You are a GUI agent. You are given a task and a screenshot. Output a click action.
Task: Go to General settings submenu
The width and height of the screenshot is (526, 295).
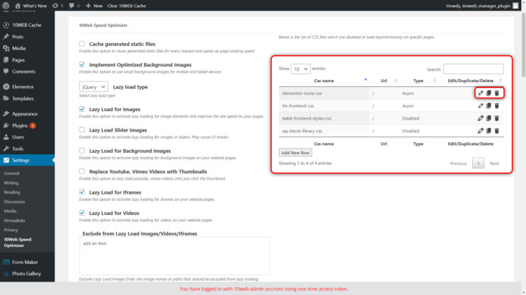(12, 173)
